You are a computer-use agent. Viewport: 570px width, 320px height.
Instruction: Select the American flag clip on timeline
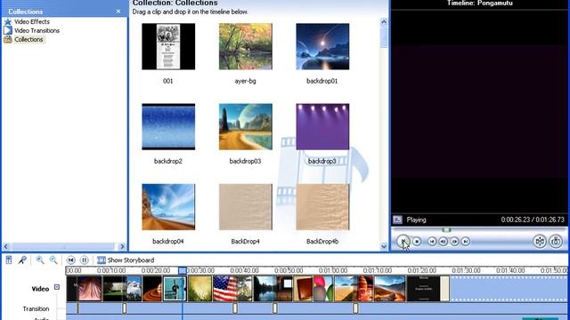(x=224, y=289)
